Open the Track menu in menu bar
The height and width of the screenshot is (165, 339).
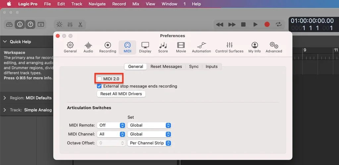pyautogui.click(x=77, y=4)
